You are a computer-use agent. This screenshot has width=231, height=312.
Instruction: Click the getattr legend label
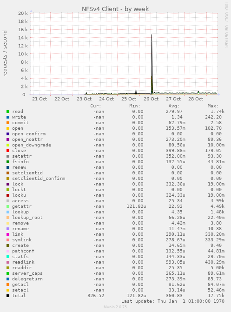22,206
